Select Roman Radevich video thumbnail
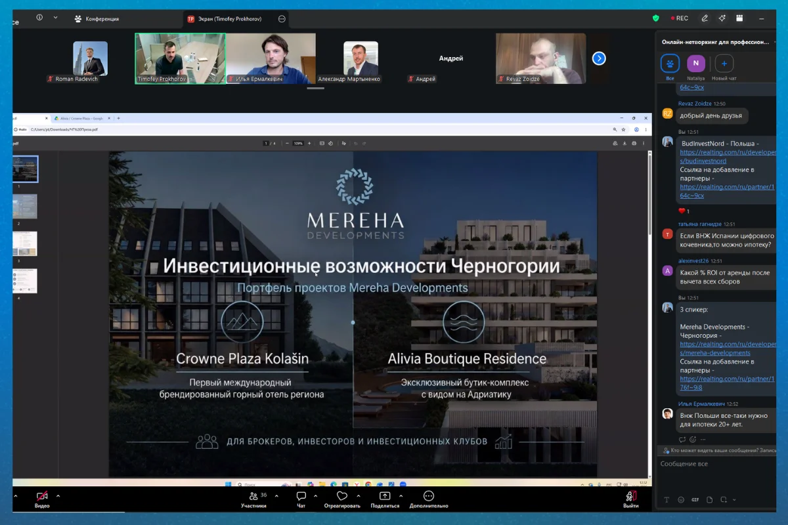Viewport: 788px width, 525px height. pyautogui.click(x=90, y=58)
